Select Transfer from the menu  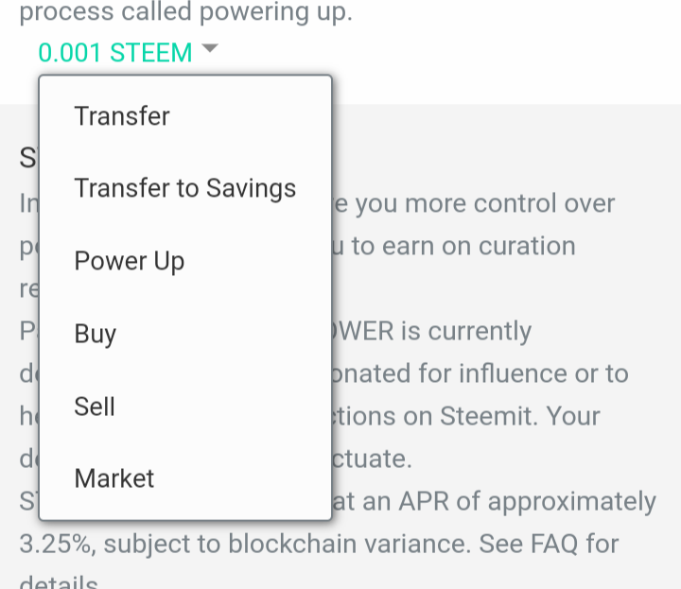(122, 116)
